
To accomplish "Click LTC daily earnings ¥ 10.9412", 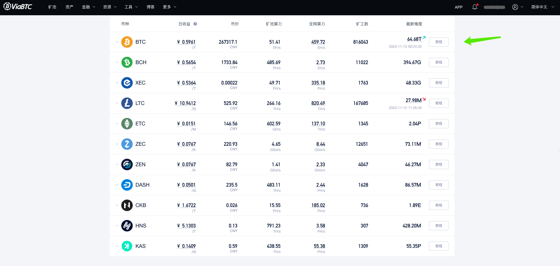I will pos(185,103).
